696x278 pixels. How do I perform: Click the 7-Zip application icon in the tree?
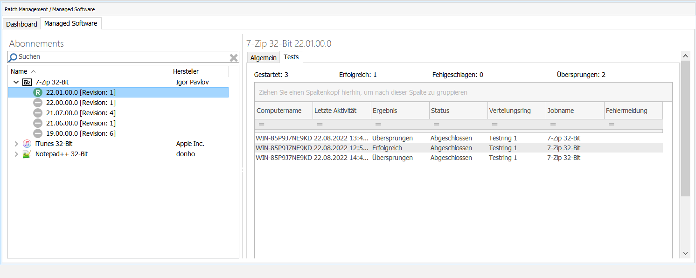(28, 82)
